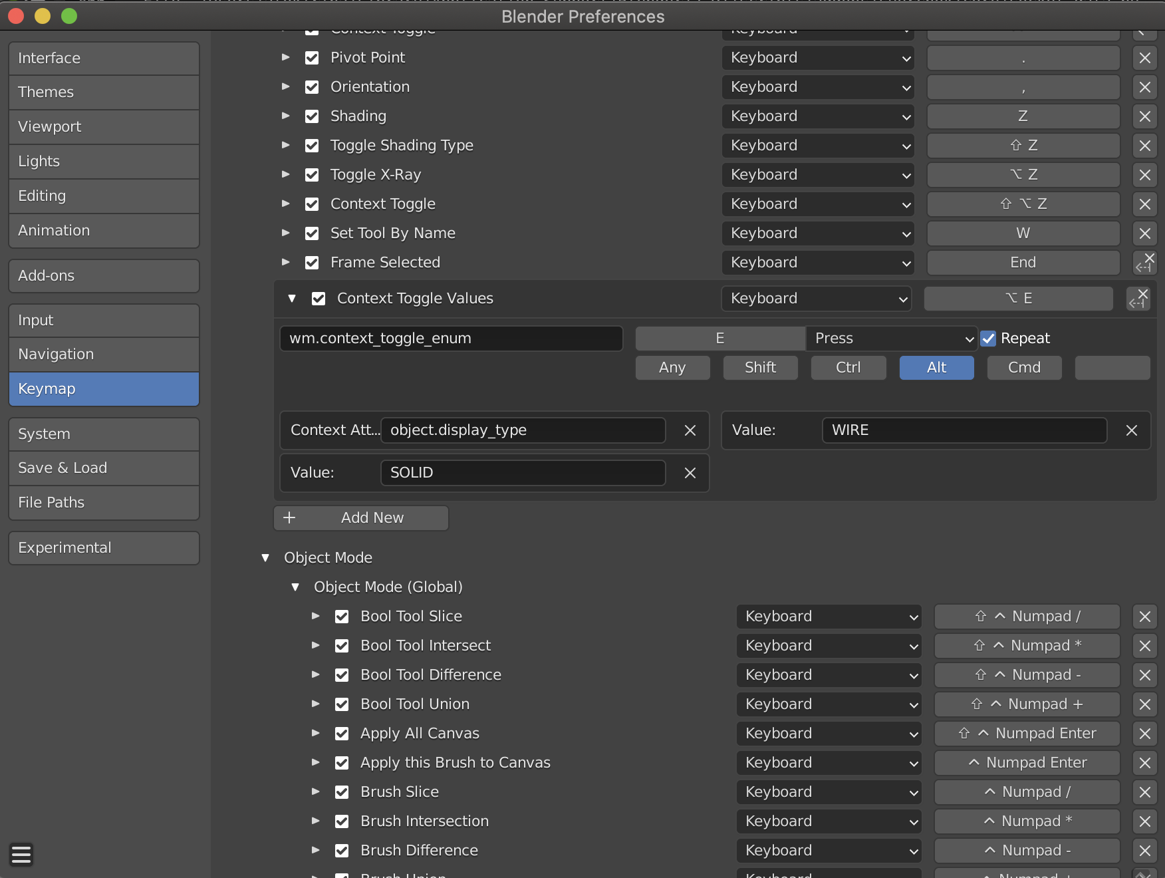The height and width of the screenshot is (878, 1165).
Task: Remove the Bool Tool Difference keymap item
Action: (x=1144, y=675)
